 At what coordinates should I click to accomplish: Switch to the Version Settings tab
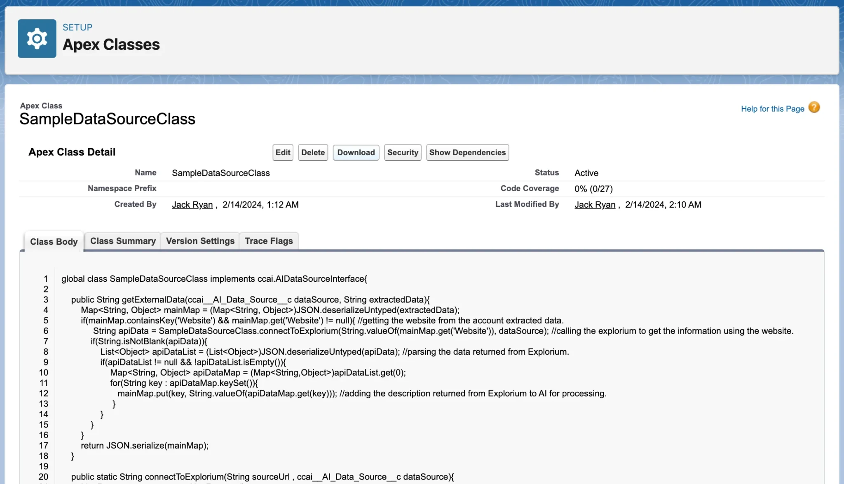click(x=200, y=241)
